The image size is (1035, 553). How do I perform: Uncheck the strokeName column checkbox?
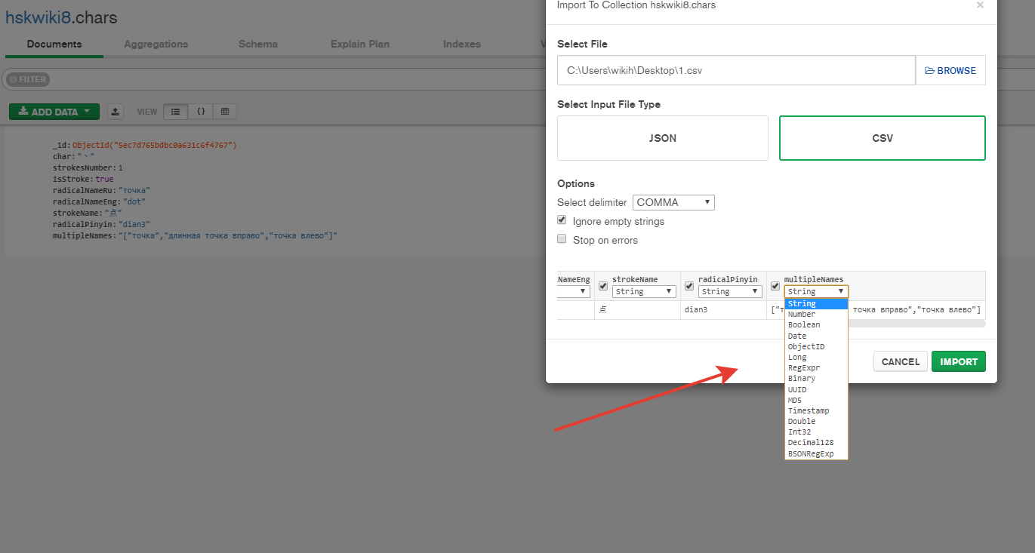(x=603, y=286)
